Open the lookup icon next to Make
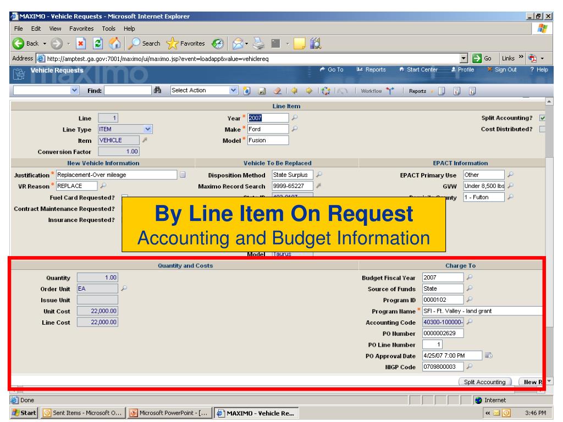This screenshot has height=422, width=563. [295, 129]
